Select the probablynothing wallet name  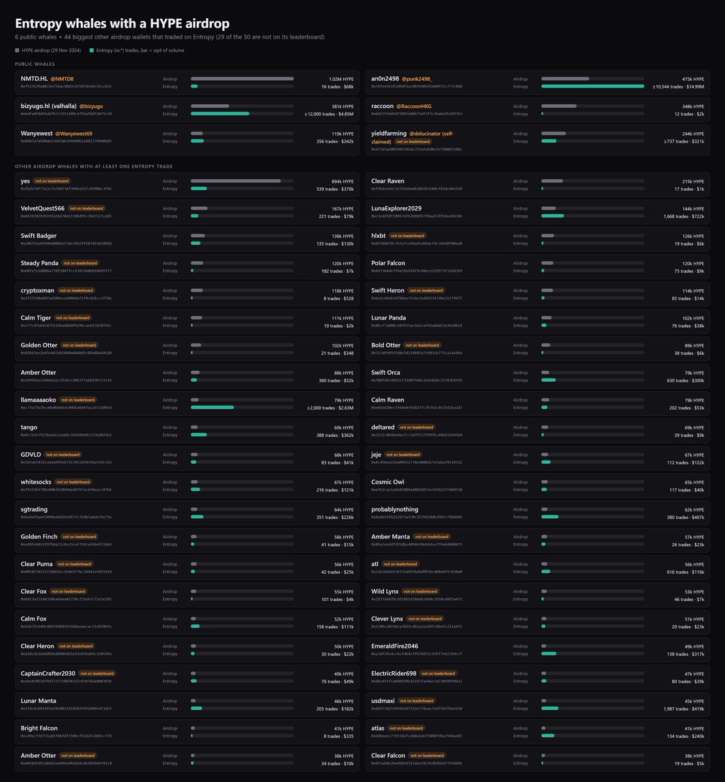click(x=395, y=510)
